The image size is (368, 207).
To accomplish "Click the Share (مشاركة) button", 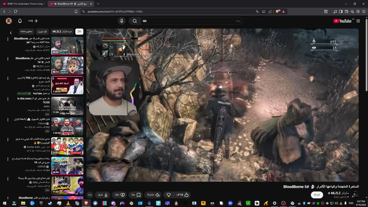I will (x=153, y=195).
